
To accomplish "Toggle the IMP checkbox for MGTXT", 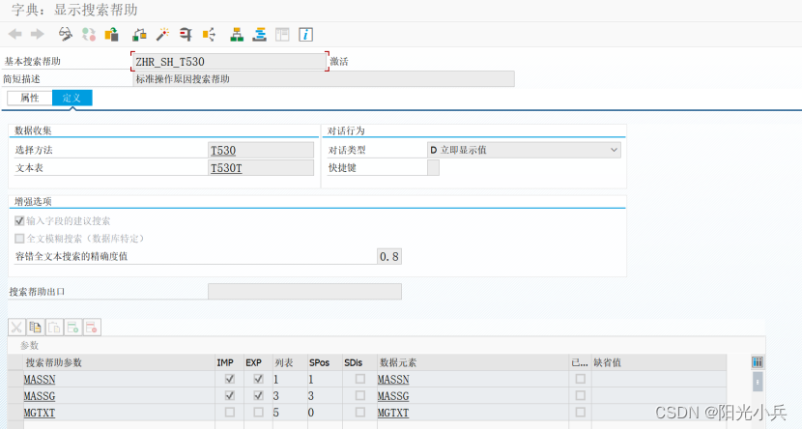I will 230,412.
